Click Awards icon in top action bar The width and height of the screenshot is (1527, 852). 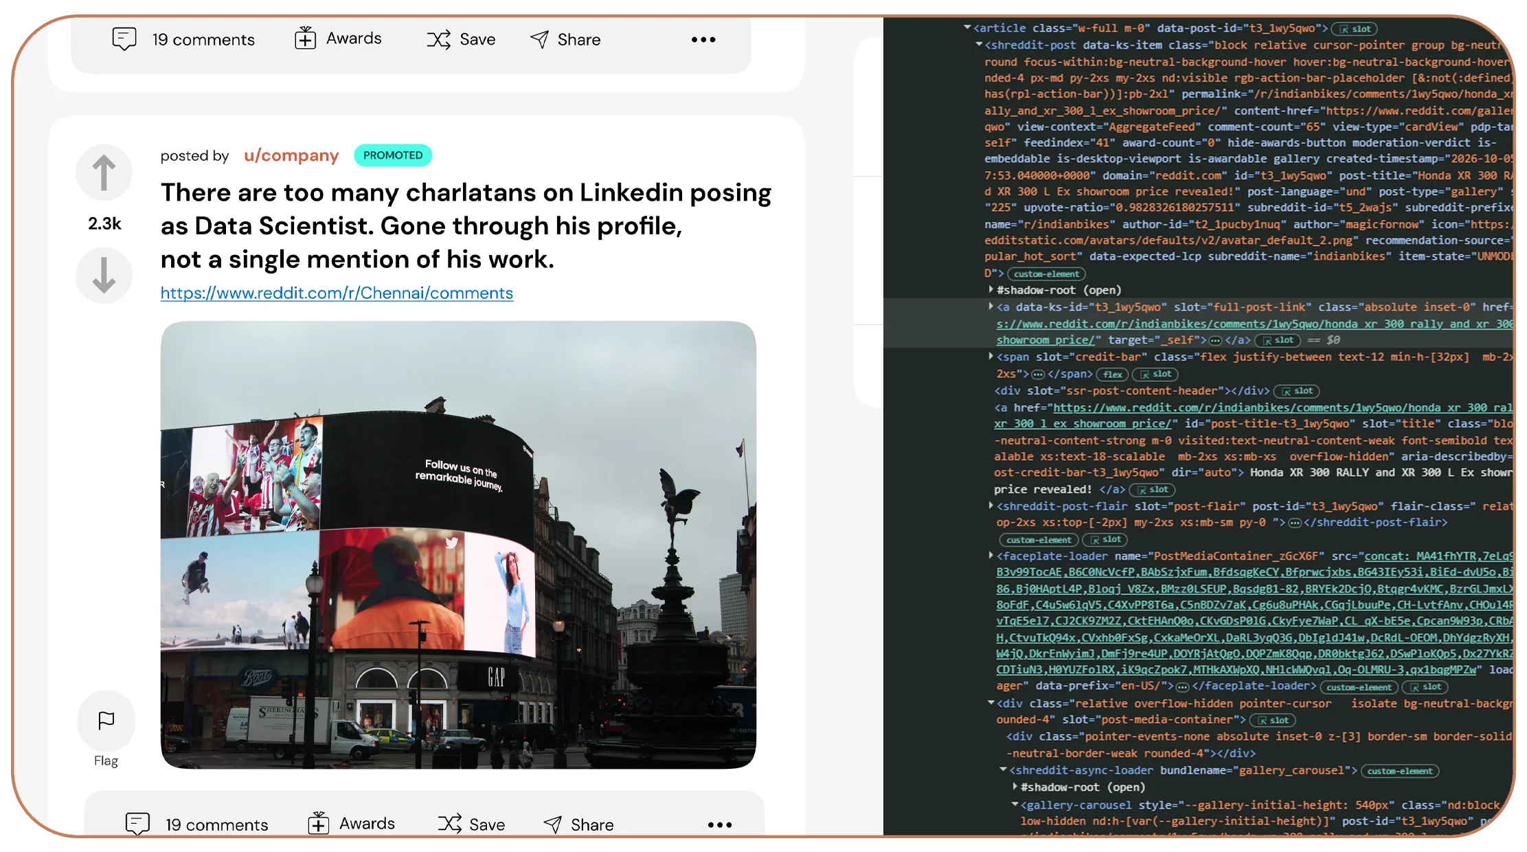point(306,38)
